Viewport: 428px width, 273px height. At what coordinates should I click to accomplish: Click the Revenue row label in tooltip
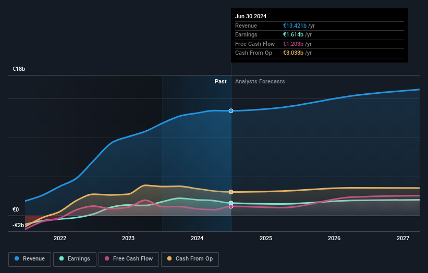tap(246, 26)
